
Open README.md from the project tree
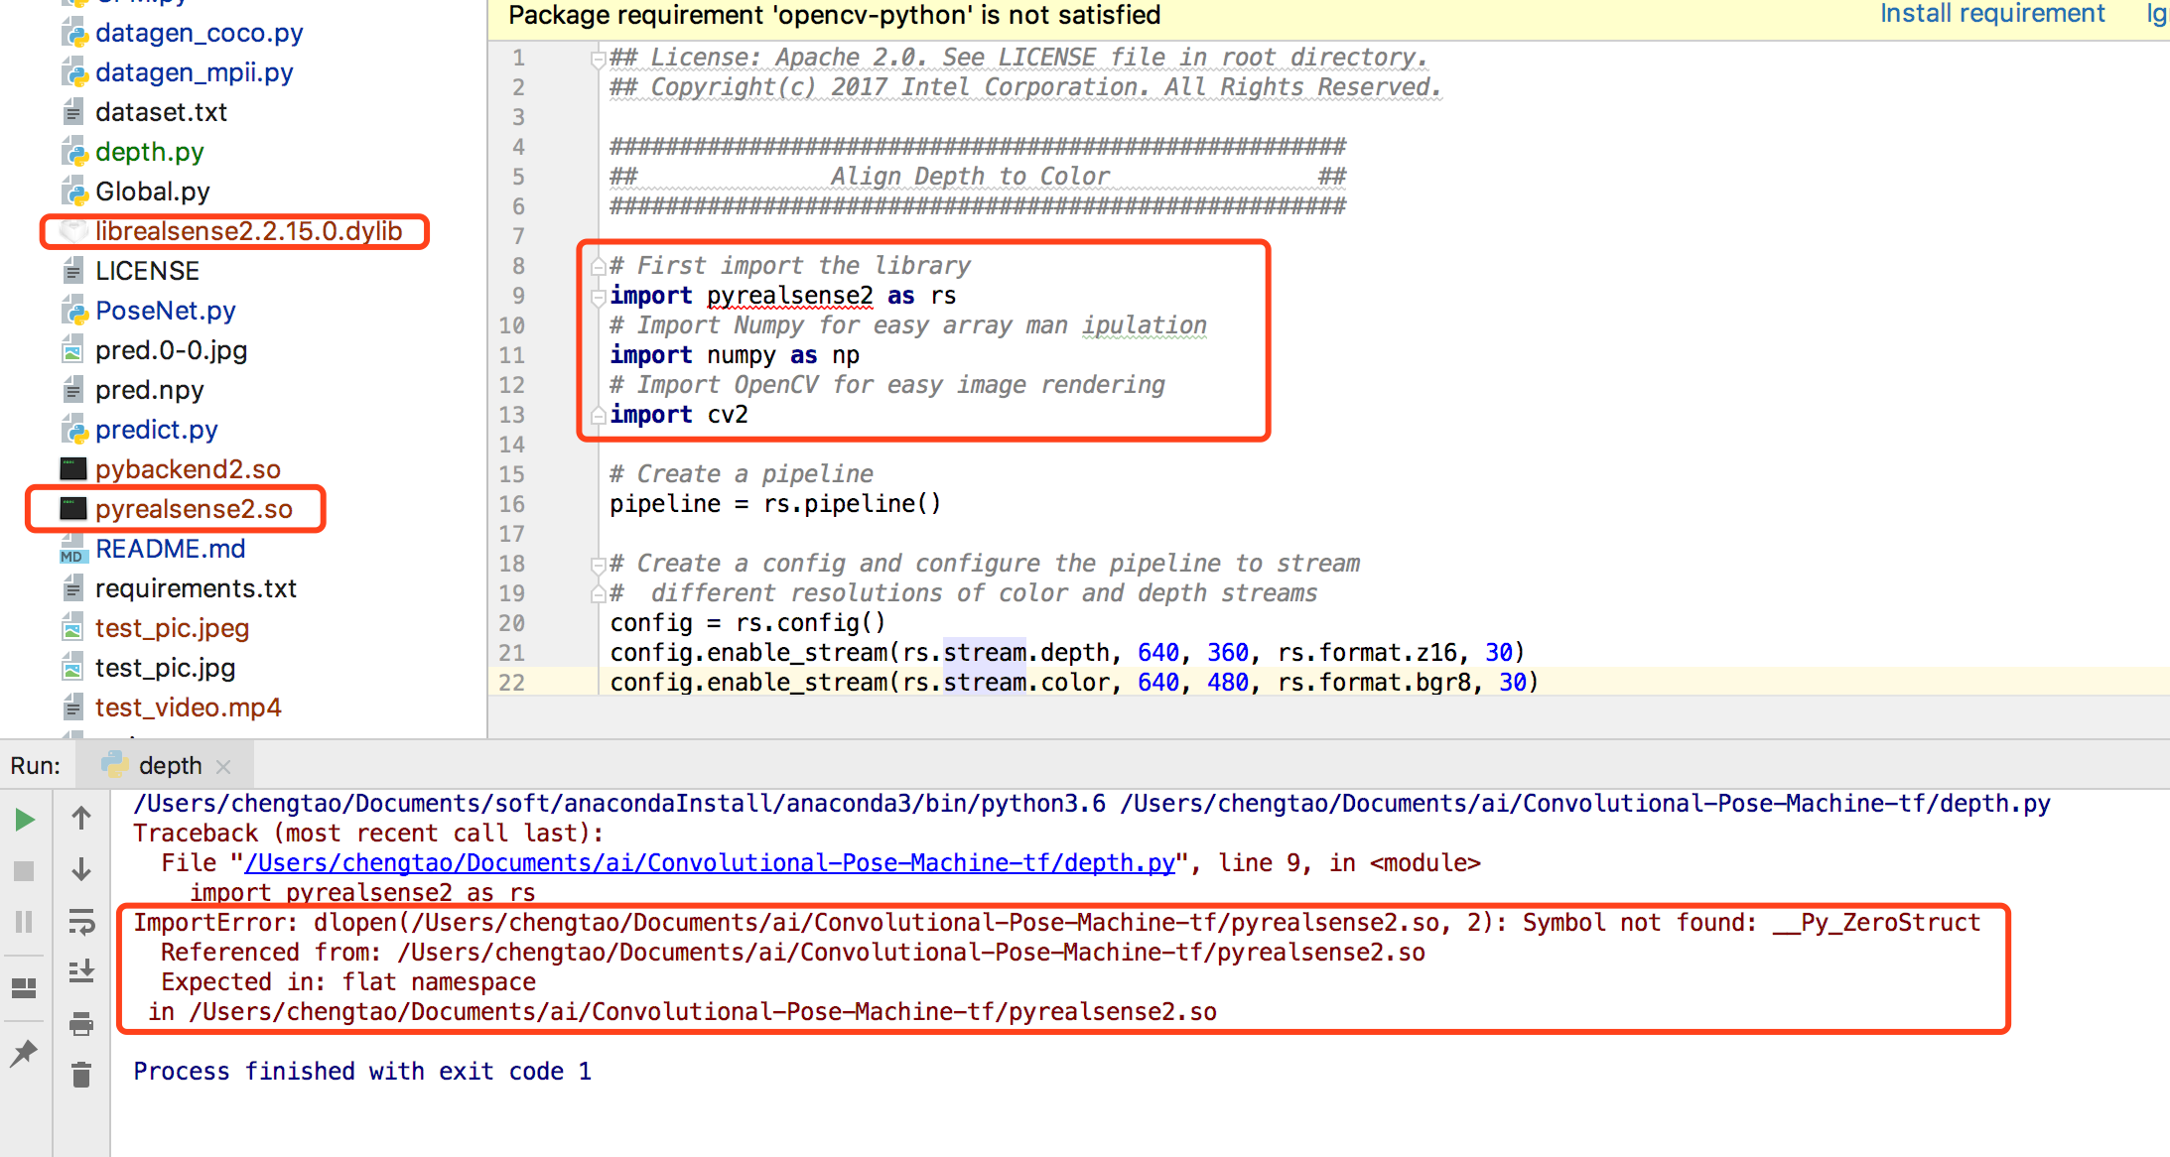coord(171,548)
